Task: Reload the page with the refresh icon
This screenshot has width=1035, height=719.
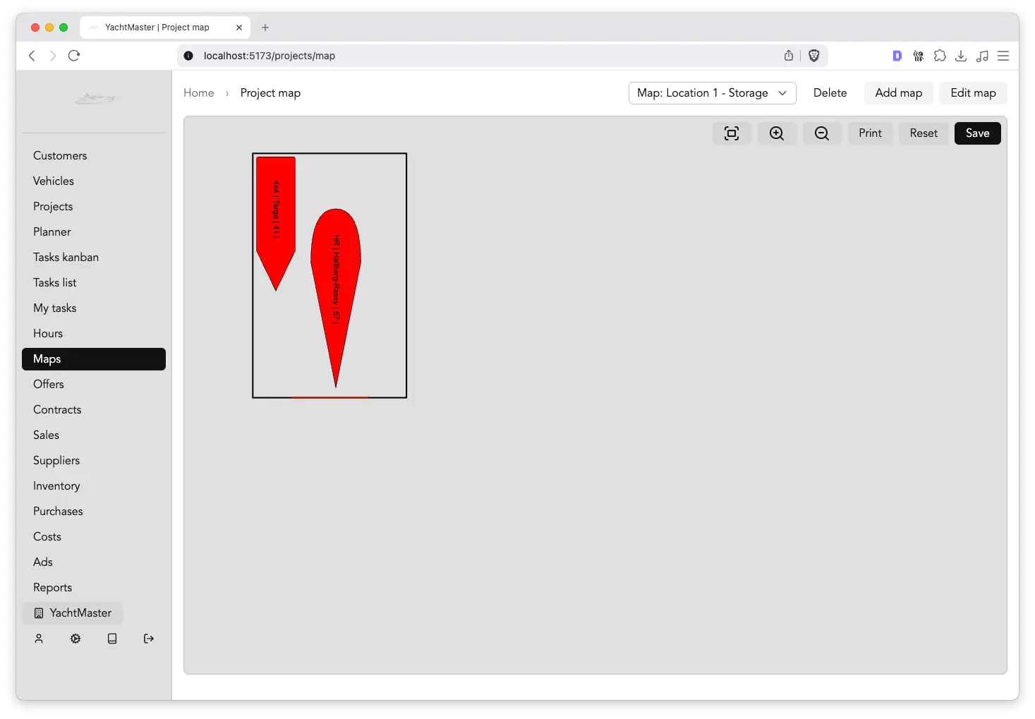Action: tap(74, 56)
